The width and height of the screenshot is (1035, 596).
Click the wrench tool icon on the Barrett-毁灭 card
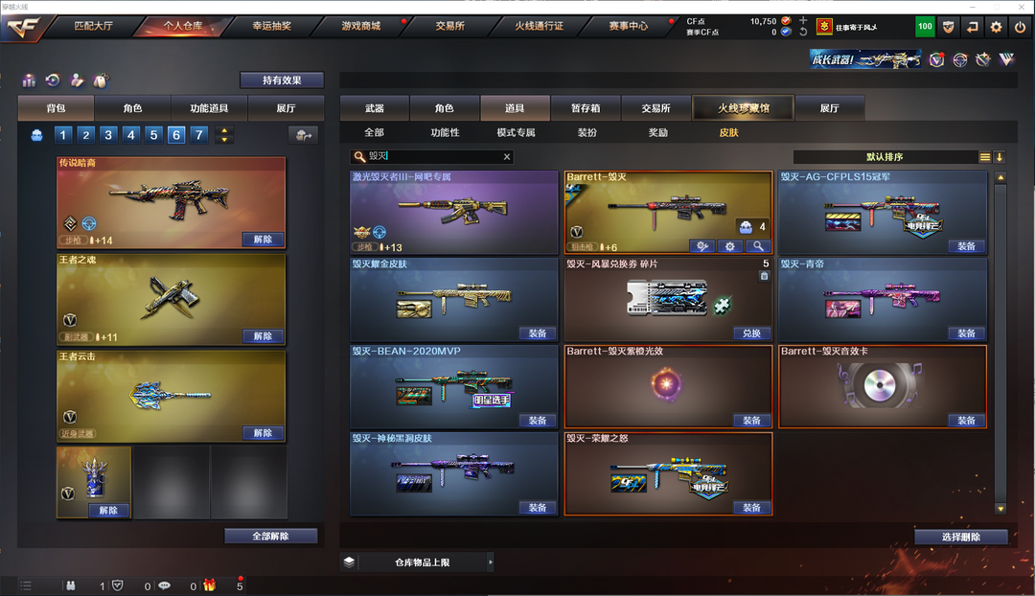pos(702,246)
